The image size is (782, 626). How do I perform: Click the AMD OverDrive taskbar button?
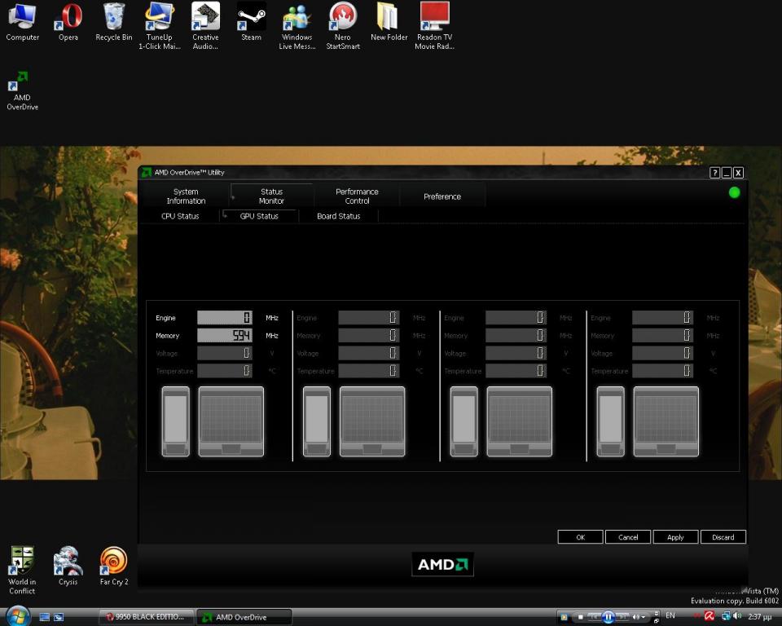click(244, 617)
